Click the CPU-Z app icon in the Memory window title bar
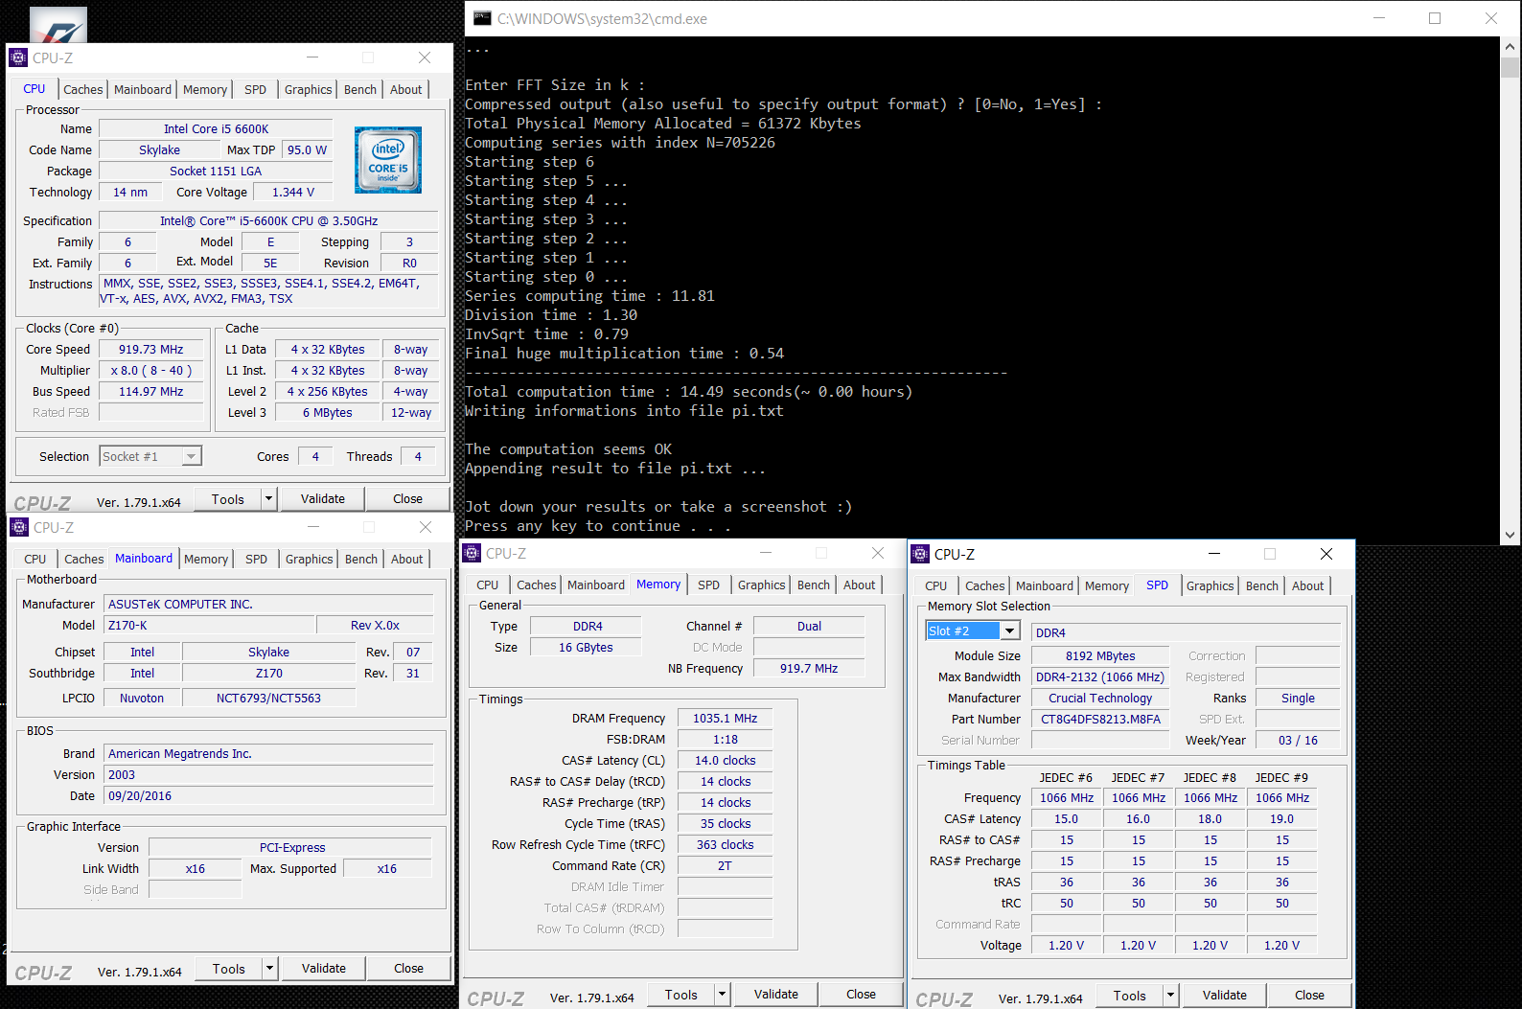This screenshot has height=1009, width=1522. coord(471,553)
